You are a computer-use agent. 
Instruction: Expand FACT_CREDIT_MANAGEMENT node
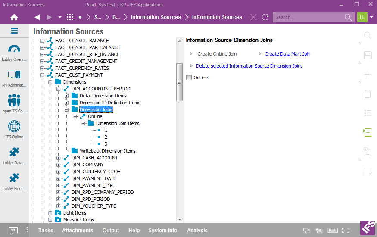point(42,61)
